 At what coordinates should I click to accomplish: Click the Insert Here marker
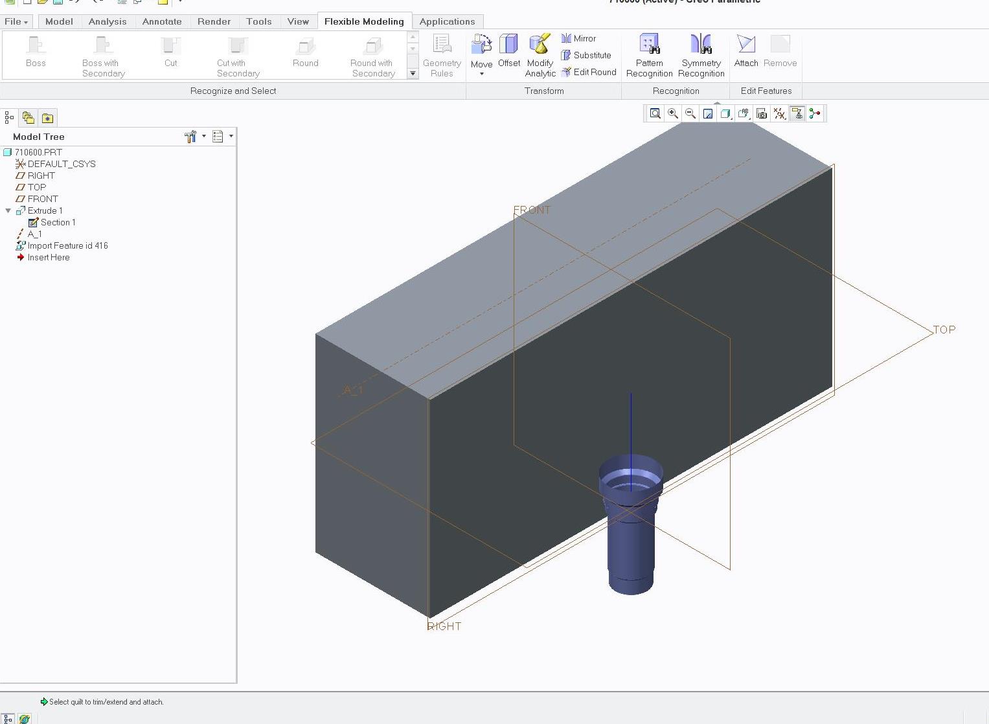pyautogui.click(x=48, y=257)
